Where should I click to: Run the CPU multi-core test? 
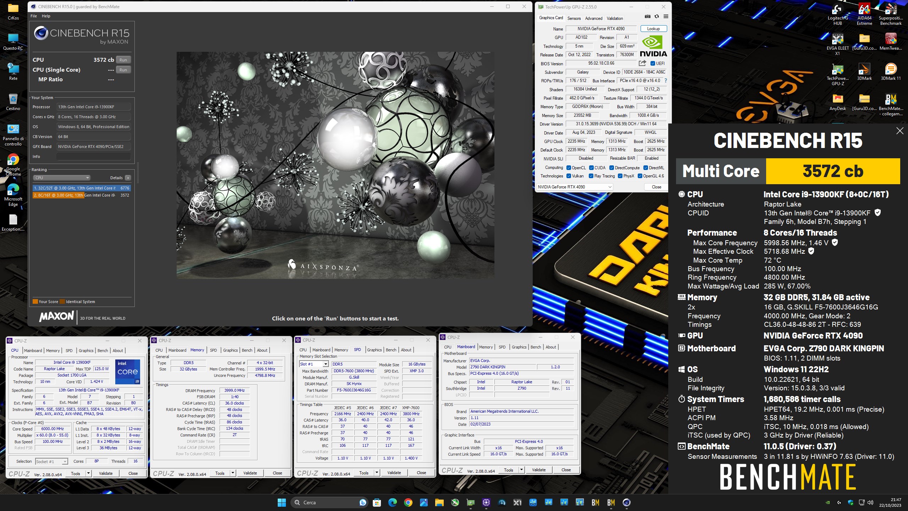click(x=123, y=60)
